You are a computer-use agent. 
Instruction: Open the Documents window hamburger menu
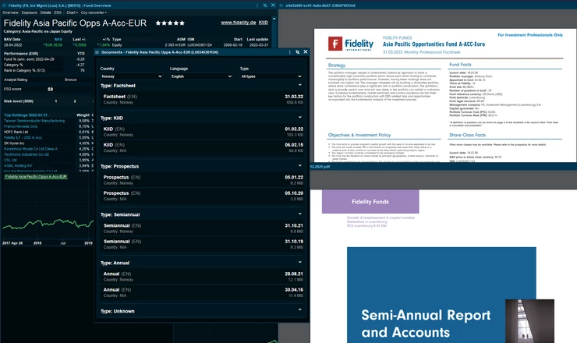click(x=97, y=52)
